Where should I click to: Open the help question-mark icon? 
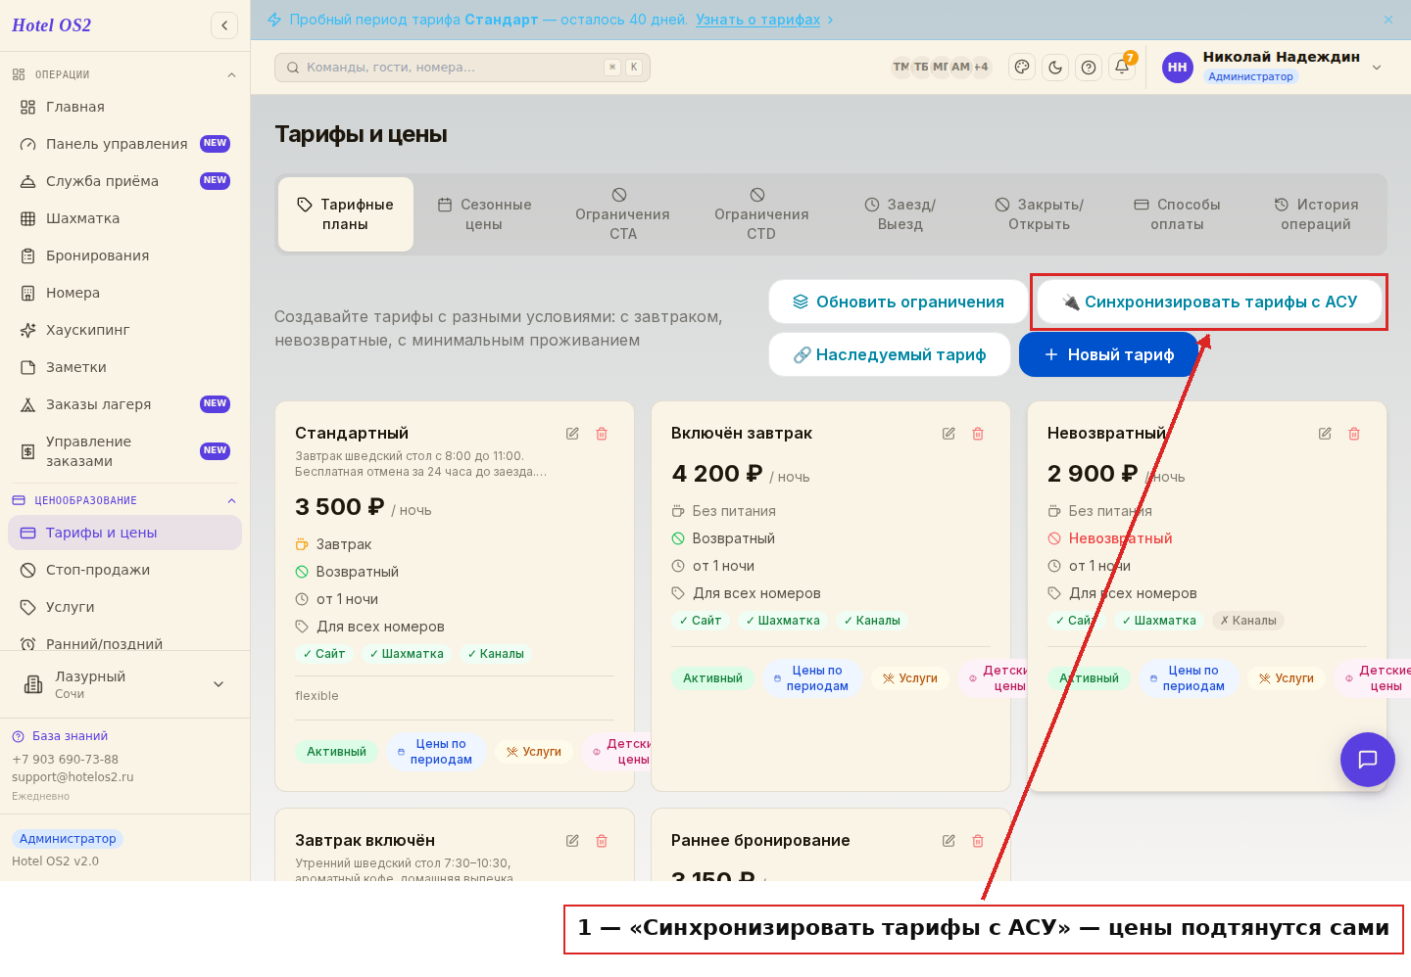tap(1089, 68)
